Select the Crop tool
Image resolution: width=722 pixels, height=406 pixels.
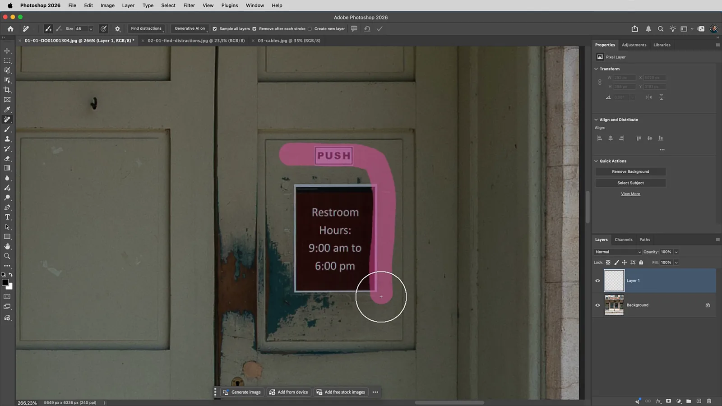pyautogui.click(x=7, y=90)
